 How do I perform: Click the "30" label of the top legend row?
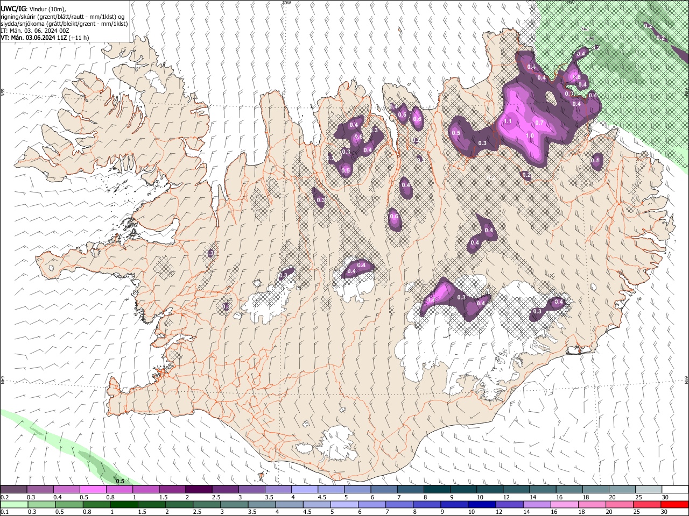(x=665, y=497)
